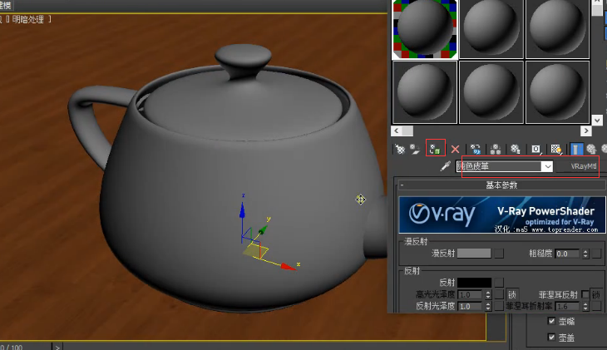Click the blue Z axis gizmo arrow
Viewport: 607px width, 350px height.
[x=242, y=210]
